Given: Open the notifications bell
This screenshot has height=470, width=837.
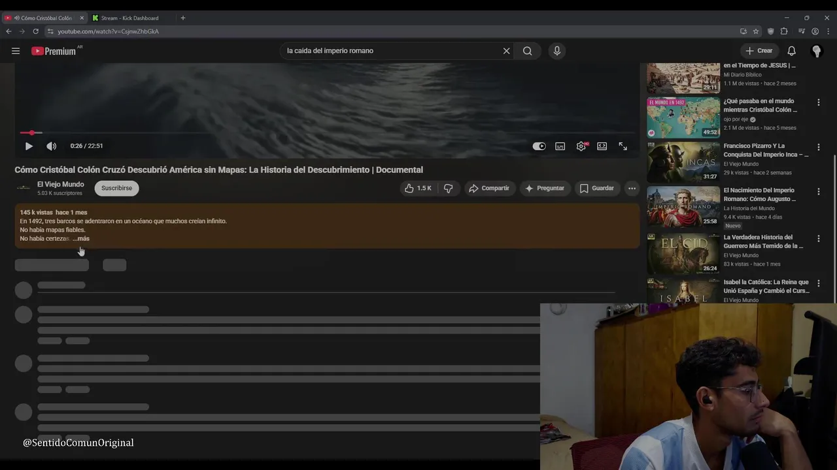Looking at the screenshot, I should tap(791, 51).
